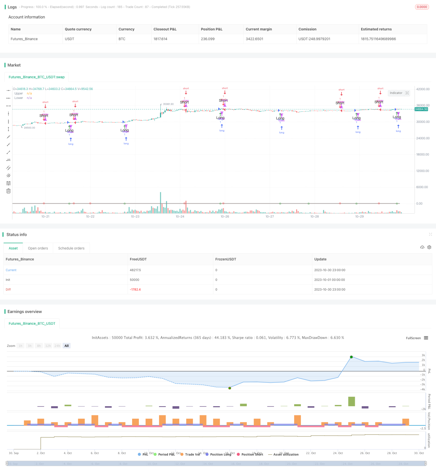The height and width of the screenshot is (473, 436).
Task: Collapse the Status info panel
Action: [430, 234]
